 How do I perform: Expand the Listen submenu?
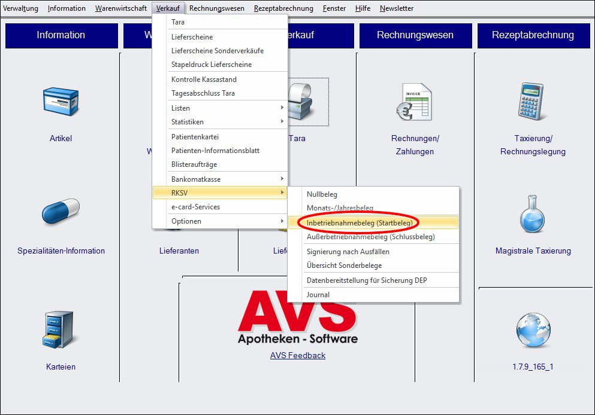pos(219,108)
